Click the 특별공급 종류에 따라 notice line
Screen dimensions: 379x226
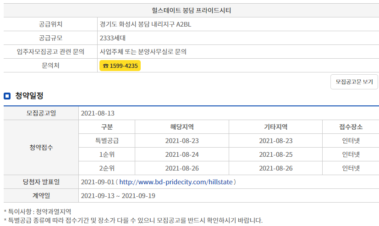(133, 220)
